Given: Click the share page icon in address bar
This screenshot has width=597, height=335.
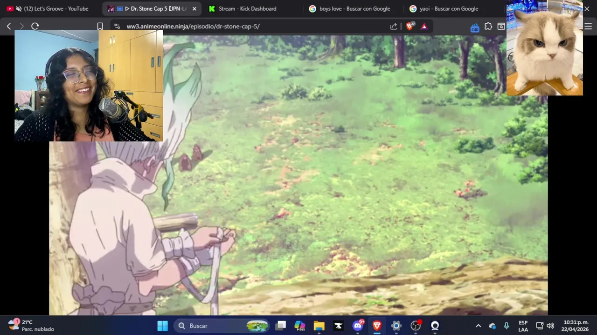Looking at the screenshot, I should (394, 26).
